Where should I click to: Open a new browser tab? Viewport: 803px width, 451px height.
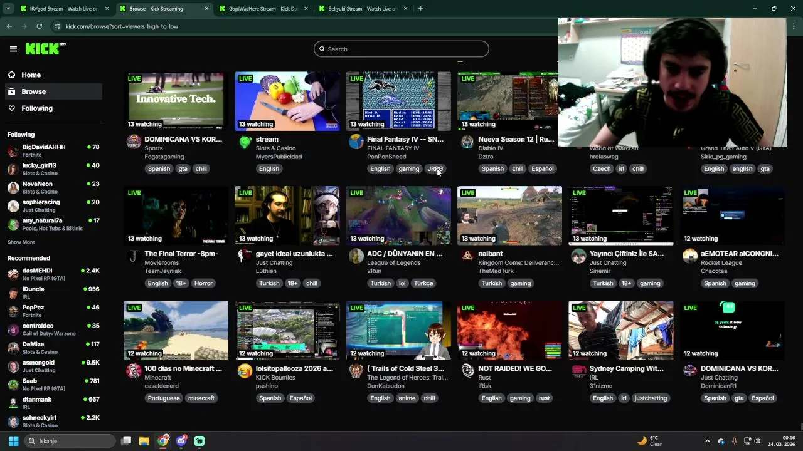[420, 9]
